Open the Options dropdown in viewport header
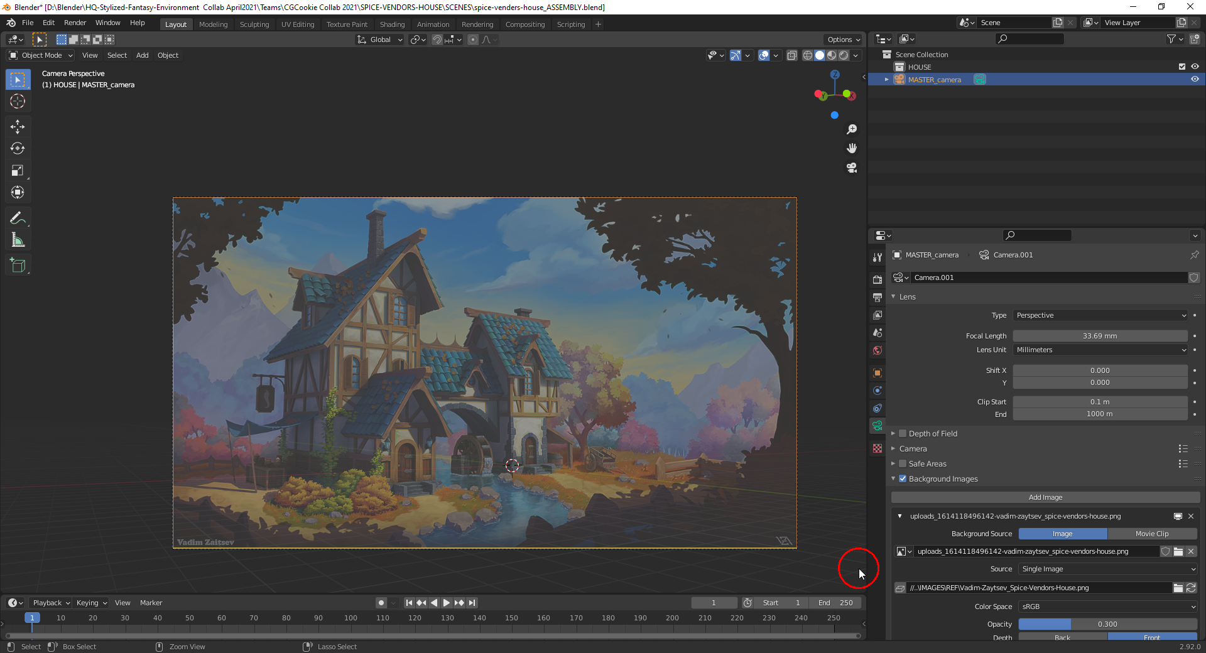Viewport: 1206px width, 653px height. coord(844,40)
